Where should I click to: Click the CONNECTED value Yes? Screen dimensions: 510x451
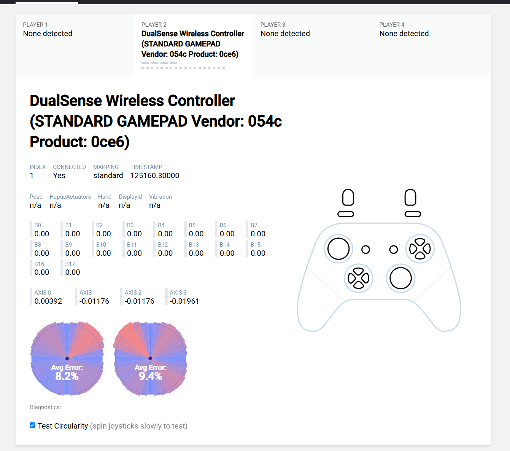tap(59, 175)
